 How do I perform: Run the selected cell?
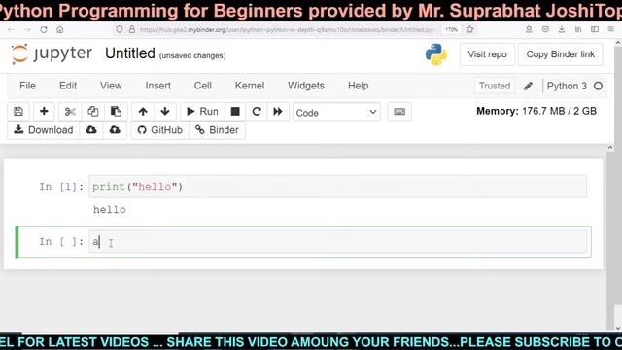pos(202,112)
